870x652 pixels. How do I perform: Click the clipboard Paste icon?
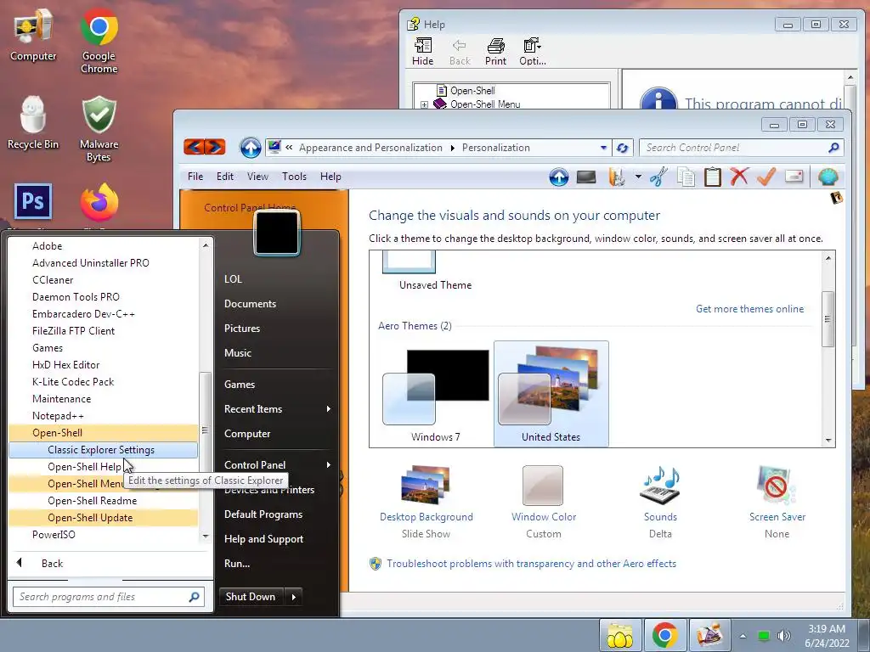pyautogui.click(x=713, y=177)
